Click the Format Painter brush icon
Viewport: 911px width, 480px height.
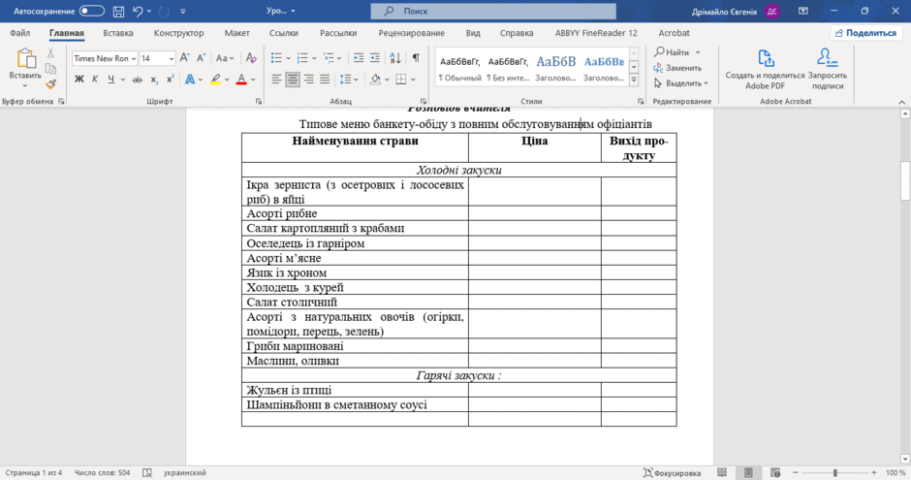(x=51, y=84)
